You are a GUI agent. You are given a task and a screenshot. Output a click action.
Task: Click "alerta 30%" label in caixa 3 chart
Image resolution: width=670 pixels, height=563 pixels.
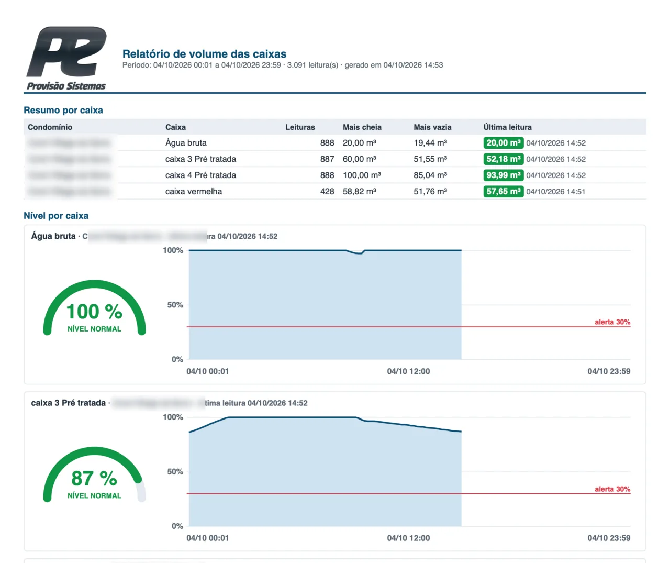pos(612,489)
